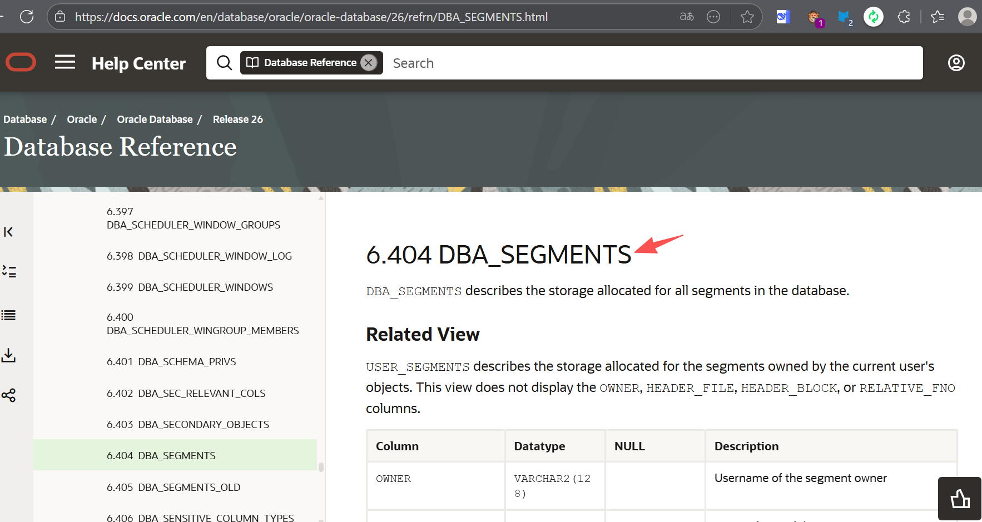Click the RELATIVE_FNO code text
Viewport: 982px width, 522px height.
[x=907, y=388]
